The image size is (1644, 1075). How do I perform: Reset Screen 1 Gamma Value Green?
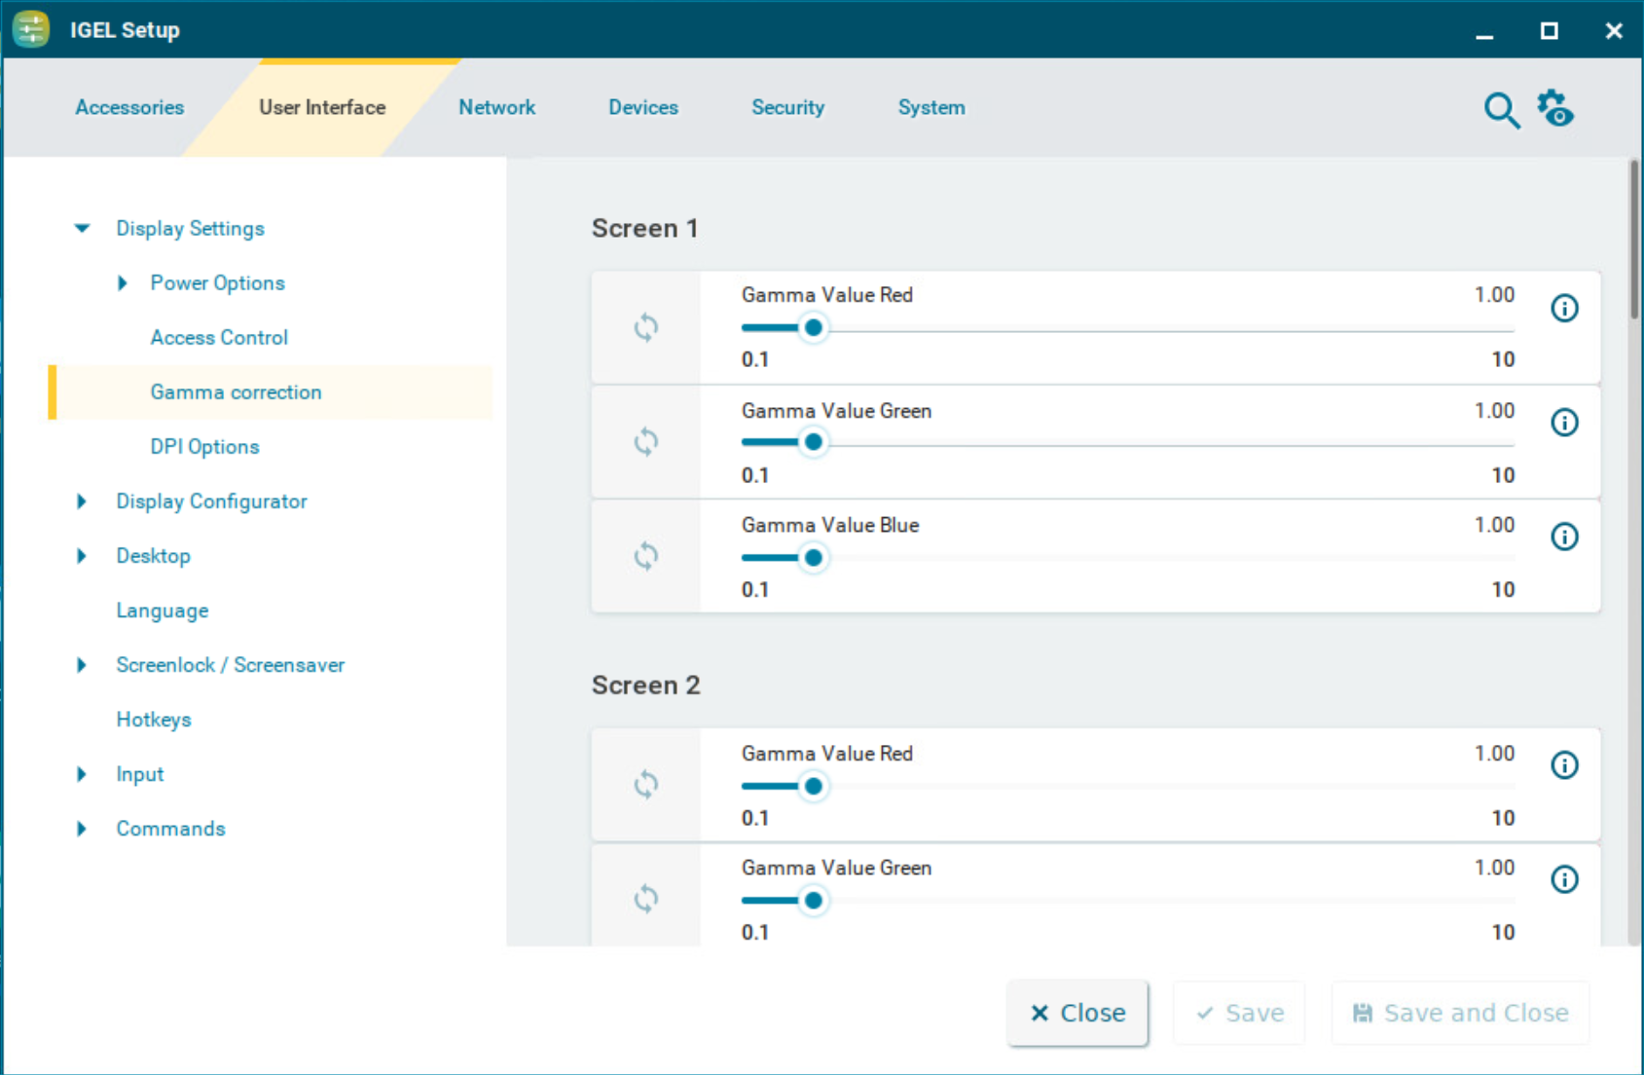click(645, 442)
